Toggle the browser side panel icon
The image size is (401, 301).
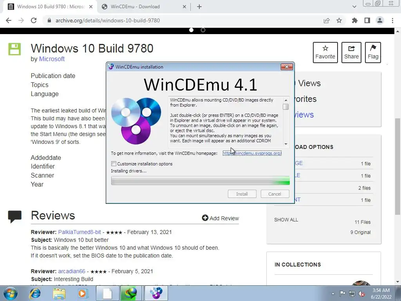367,20
